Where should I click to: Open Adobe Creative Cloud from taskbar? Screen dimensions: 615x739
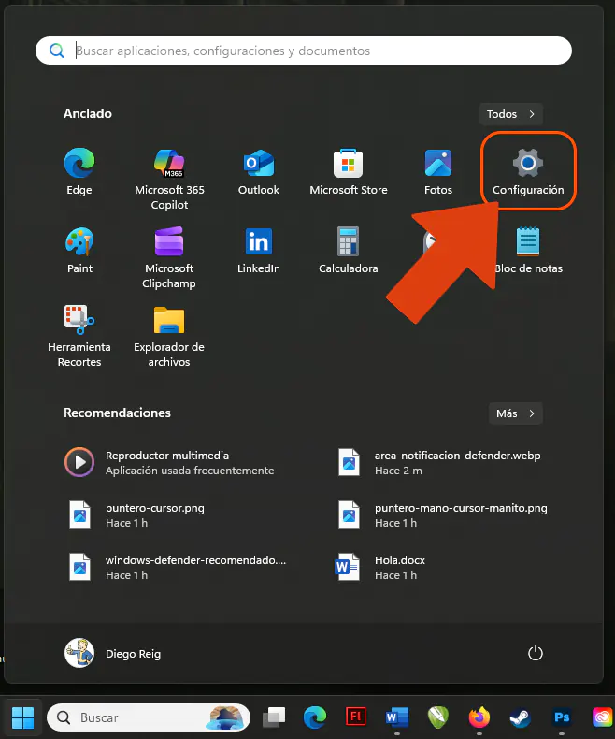point(602,717)
